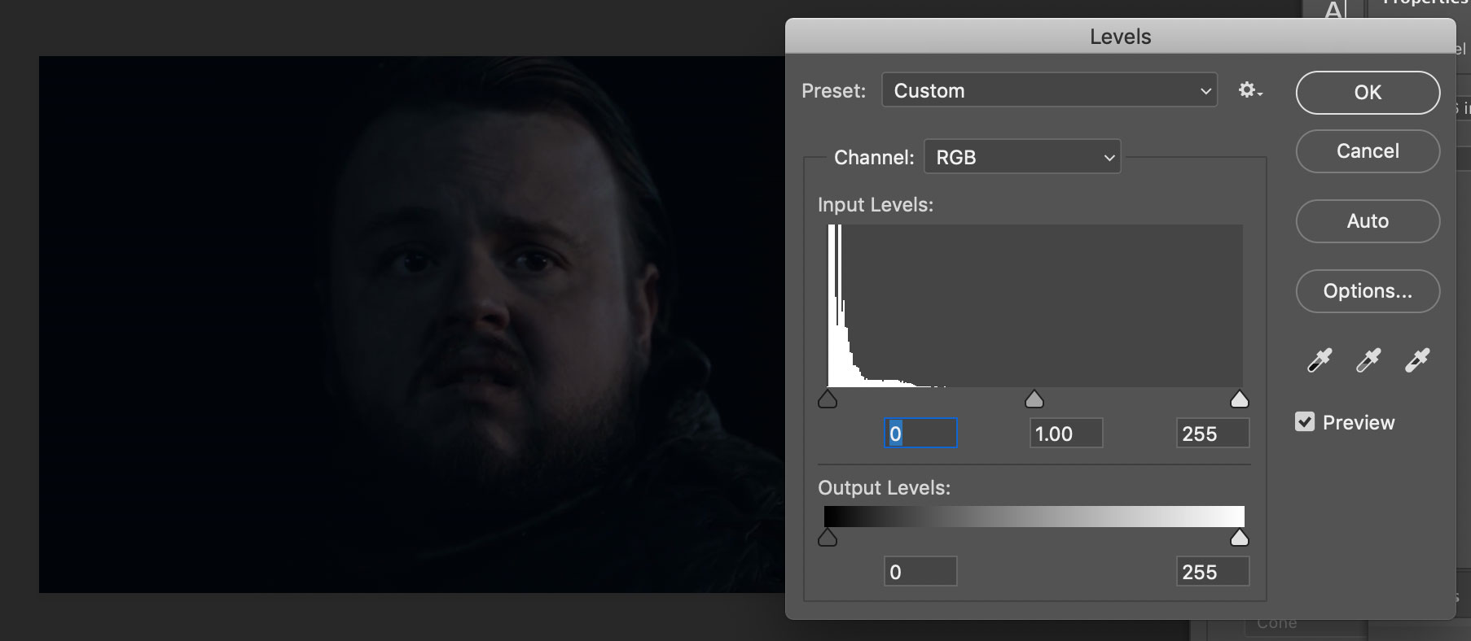The width and height of the screenshot is (1471, 641).
Task: Grab the input shadows black slider
Action: point(828,399)
